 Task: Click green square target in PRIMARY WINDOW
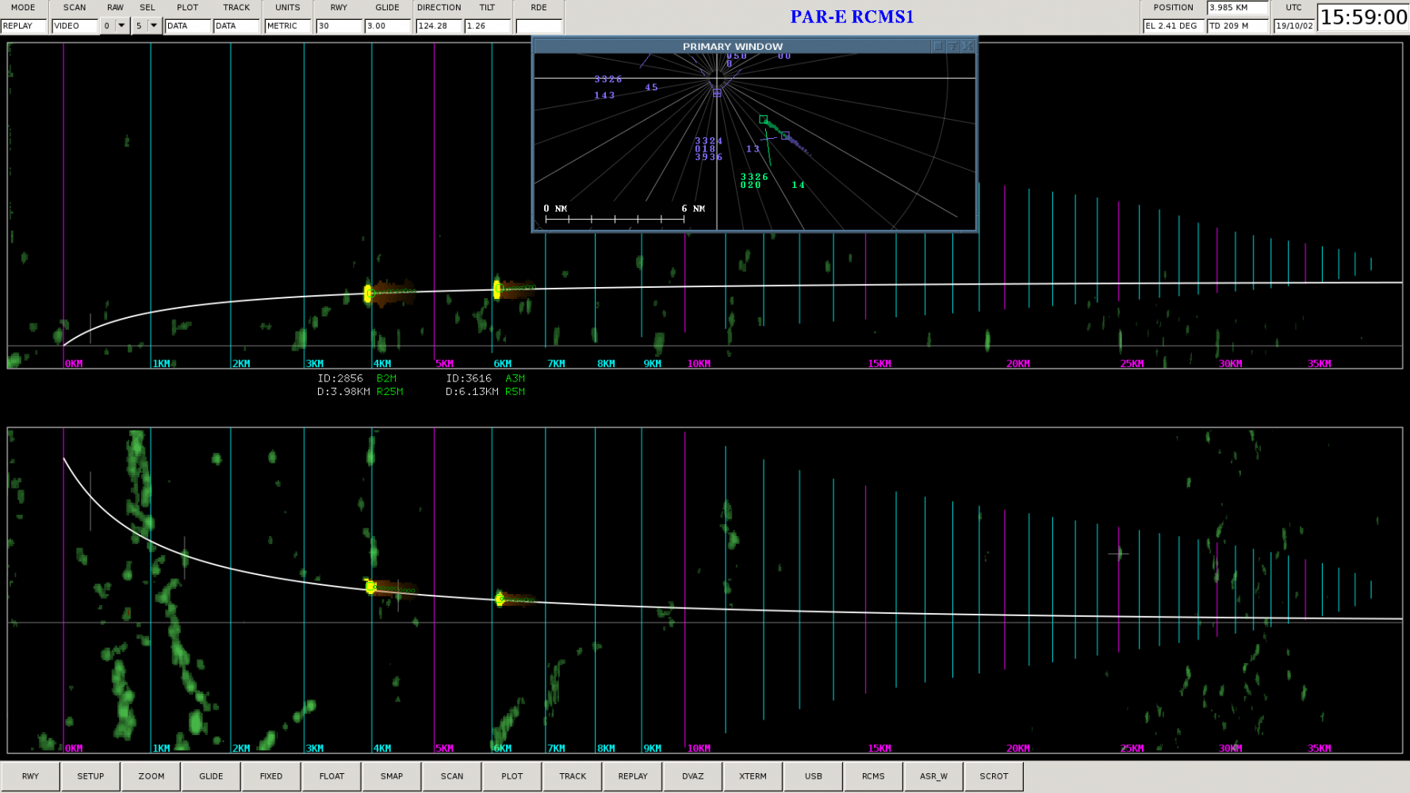(763, 120)
